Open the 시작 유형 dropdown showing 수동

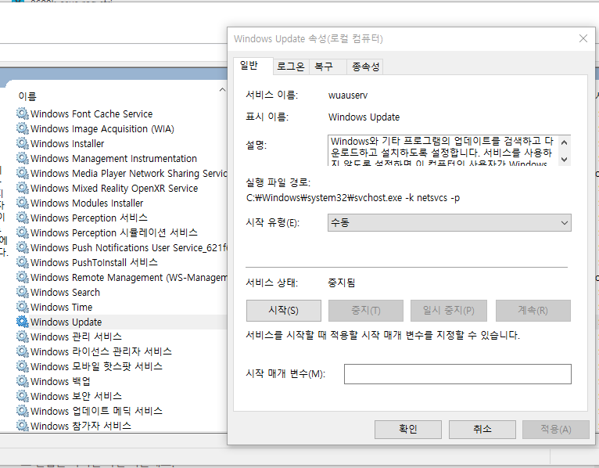coord(449,222)
